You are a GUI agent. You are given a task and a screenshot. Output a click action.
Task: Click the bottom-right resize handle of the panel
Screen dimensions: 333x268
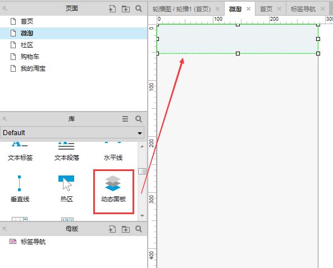[318, 53]
